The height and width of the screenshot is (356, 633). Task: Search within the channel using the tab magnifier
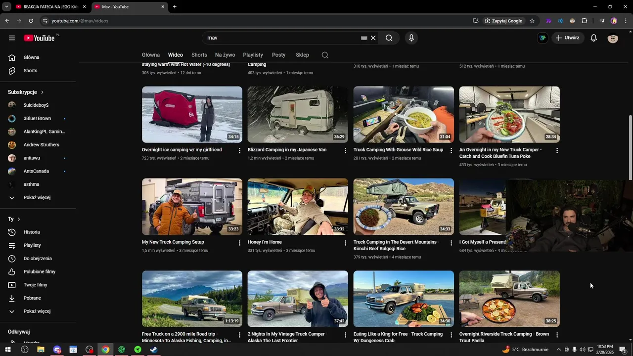325,55
